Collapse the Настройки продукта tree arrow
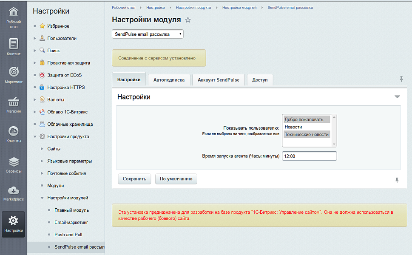The height and width of the screenshot is (255, 412). [35, 136]
